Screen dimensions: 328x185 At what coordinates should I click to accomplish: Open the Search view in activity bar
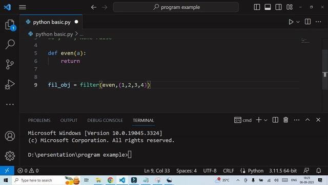pos(10,44)
